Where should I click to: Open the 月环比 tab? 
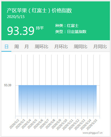[x=61, y=47]
